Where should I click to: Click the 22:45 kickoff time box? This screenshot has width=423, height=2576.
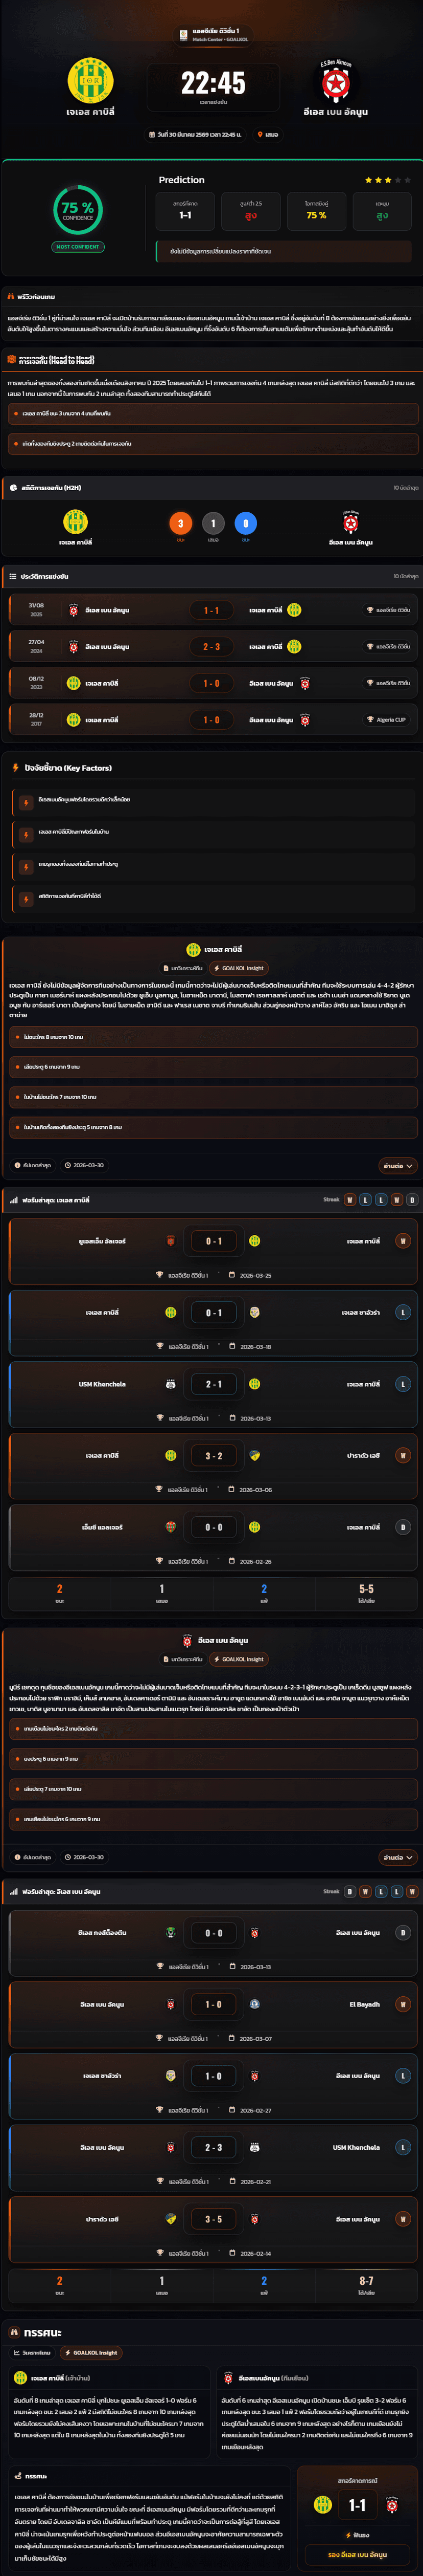click(213, 87)
